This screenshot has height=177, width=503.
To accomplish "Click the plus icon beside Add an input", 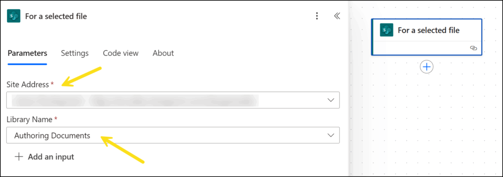I will coord(19,157).
